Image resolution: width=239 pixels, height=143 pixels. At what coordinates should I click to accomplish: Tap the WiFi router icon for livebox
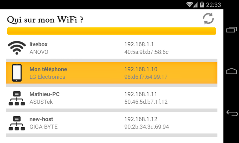17,48
